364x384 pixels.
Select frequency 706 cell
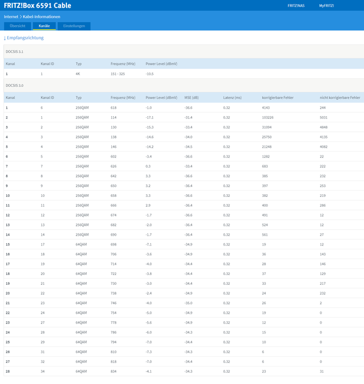click(113, 254)
